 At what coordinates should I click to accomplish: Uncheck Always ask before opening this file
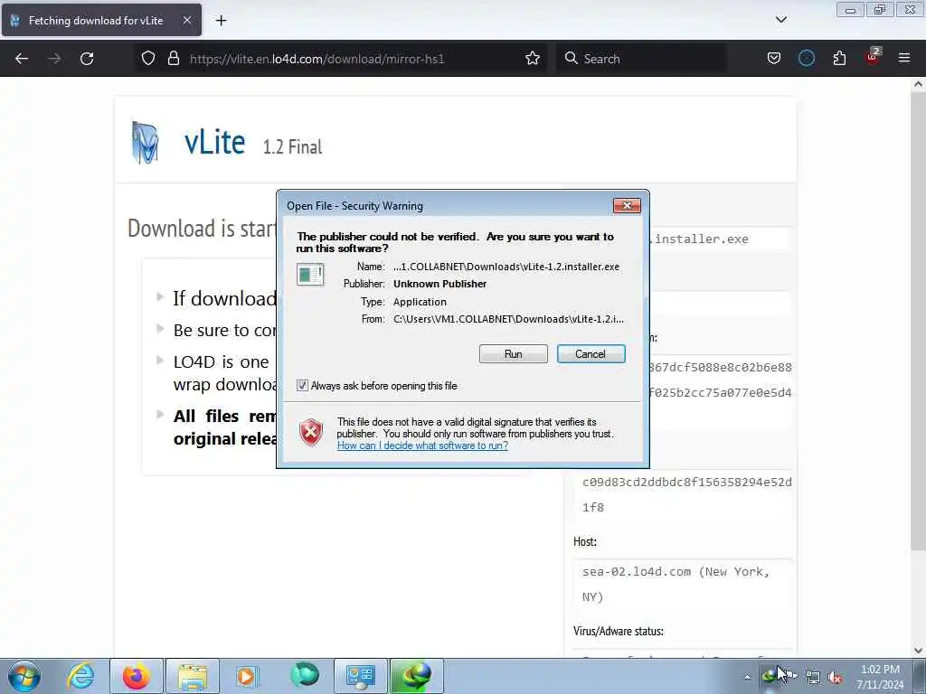coord(302,385)
